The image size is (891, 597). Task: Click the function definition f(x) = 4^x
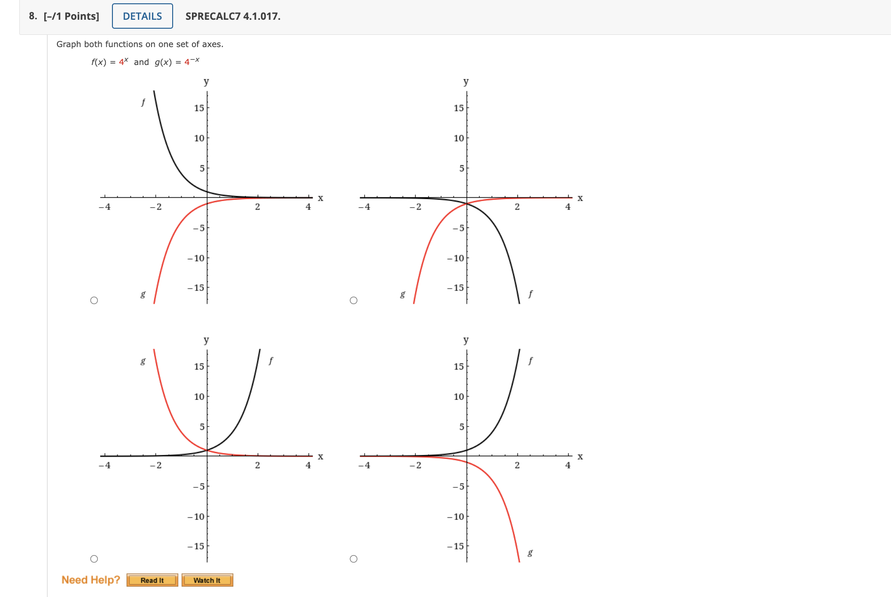pyautogui.click(x=109, y=62)
